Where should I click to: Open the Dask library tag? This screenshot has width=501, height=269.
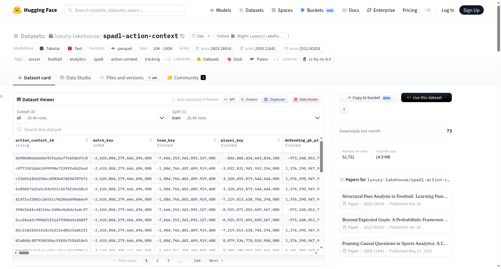click(235, 59)
